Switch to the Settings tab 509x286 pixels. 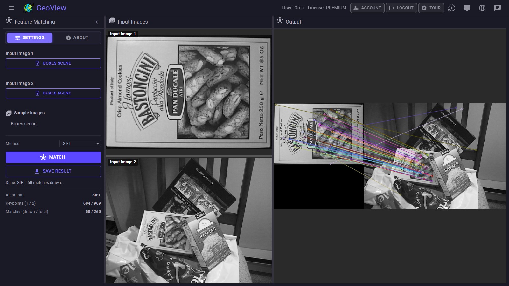coord(30,37)
